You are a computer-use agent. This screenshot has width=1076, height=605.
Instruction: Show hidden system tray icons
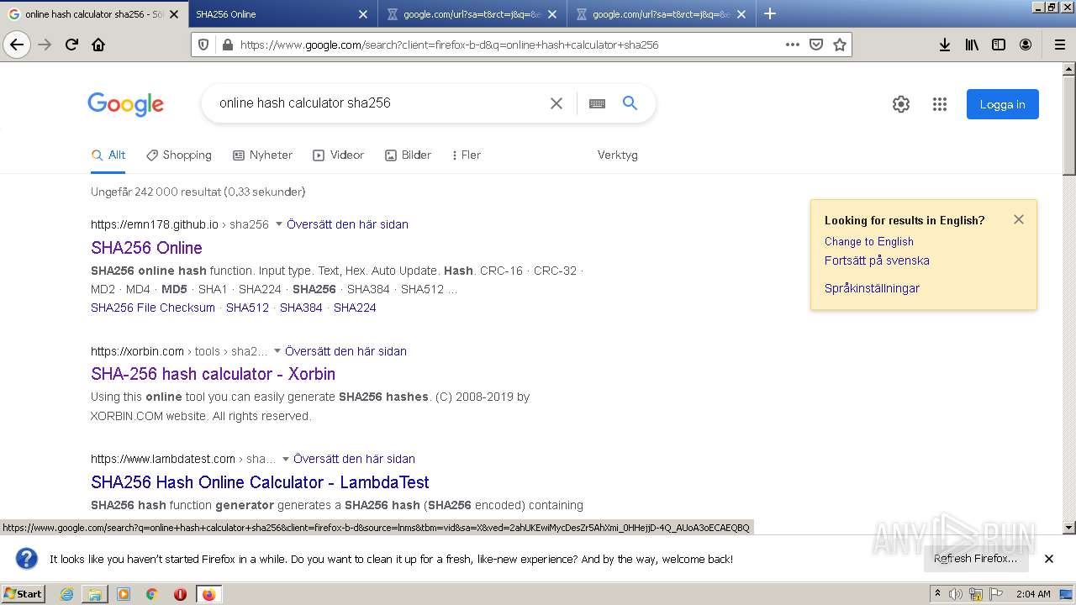(937, 594)
